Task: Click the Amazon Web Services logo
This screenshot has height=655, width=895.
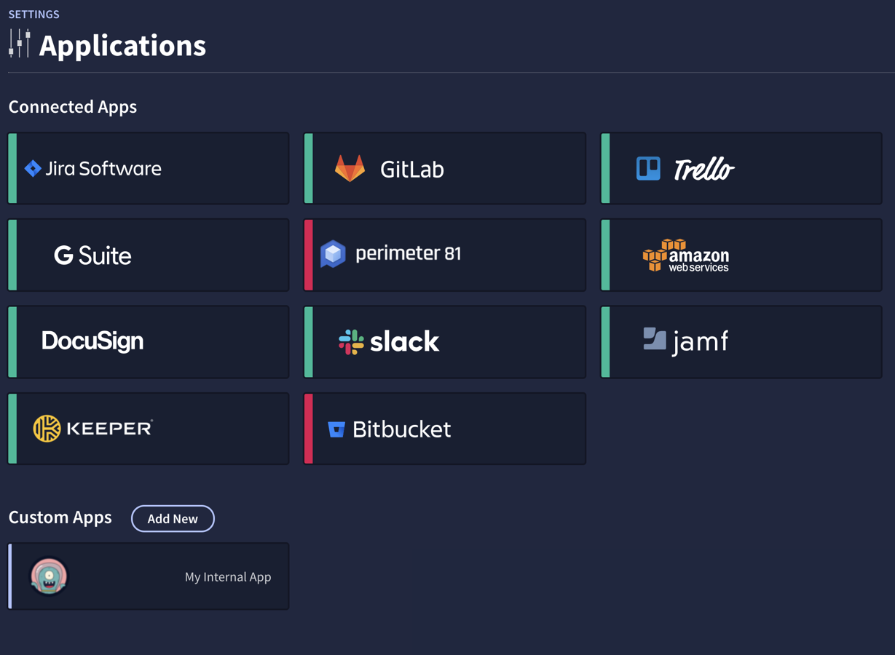Action: point(685,255)
